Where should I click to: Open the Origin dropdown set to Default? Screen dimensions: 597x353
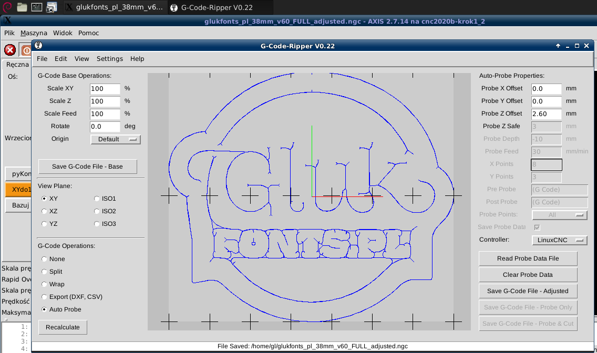pyautogui.click(x=116, y=139)
